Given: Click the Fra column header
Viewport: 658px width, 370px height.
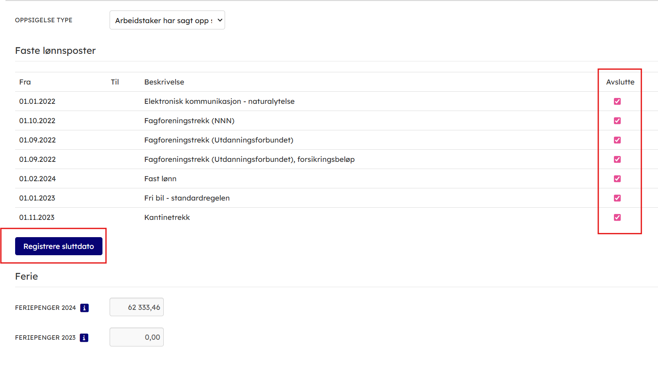Looking at the screenshot, I should (25, 82).
